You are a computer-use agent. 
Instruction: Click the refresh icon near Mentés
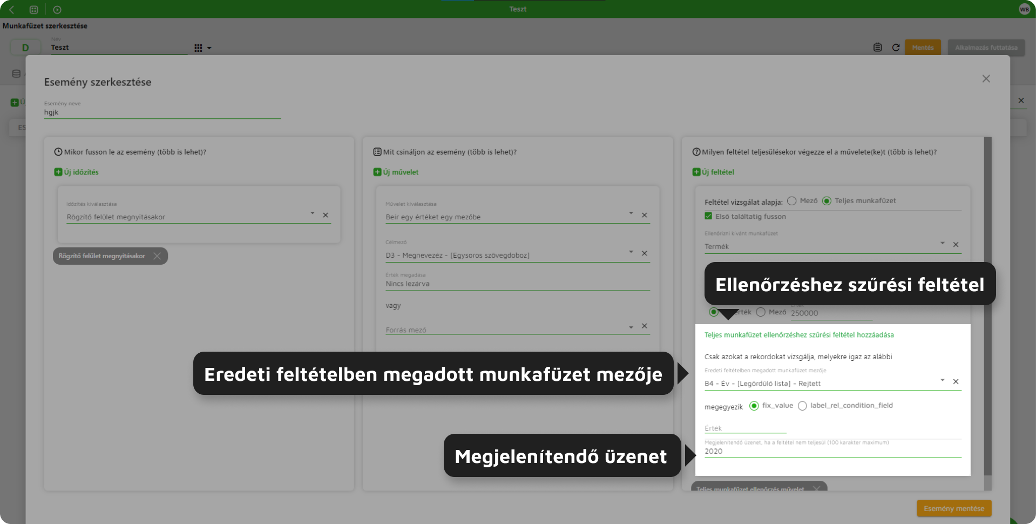tap(896, 48)
